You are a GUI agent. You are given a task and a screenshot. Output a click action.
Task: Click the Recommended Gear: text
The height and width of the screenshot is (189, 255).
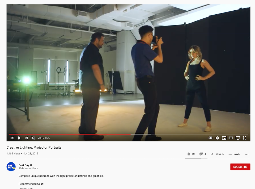click(x=31, y=184)
